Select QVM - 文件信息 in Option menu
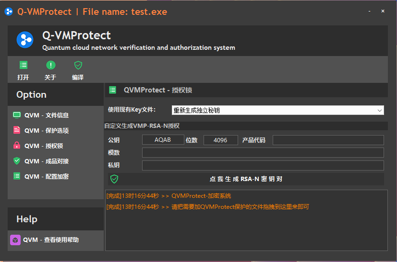 pyautogui.click(x=47, y=115)
